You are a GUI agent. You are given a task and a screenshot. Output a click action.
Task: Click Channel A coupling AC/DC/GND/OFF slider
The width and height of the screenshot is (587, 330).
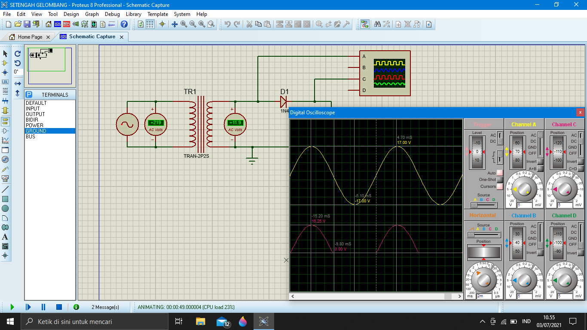[x=541, y=144]
